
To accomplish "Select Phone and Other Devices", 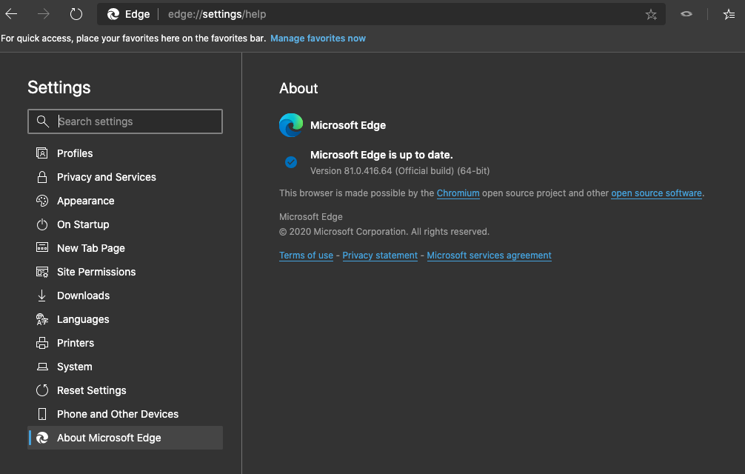I will pyautogui.click(x=125, y=414).
